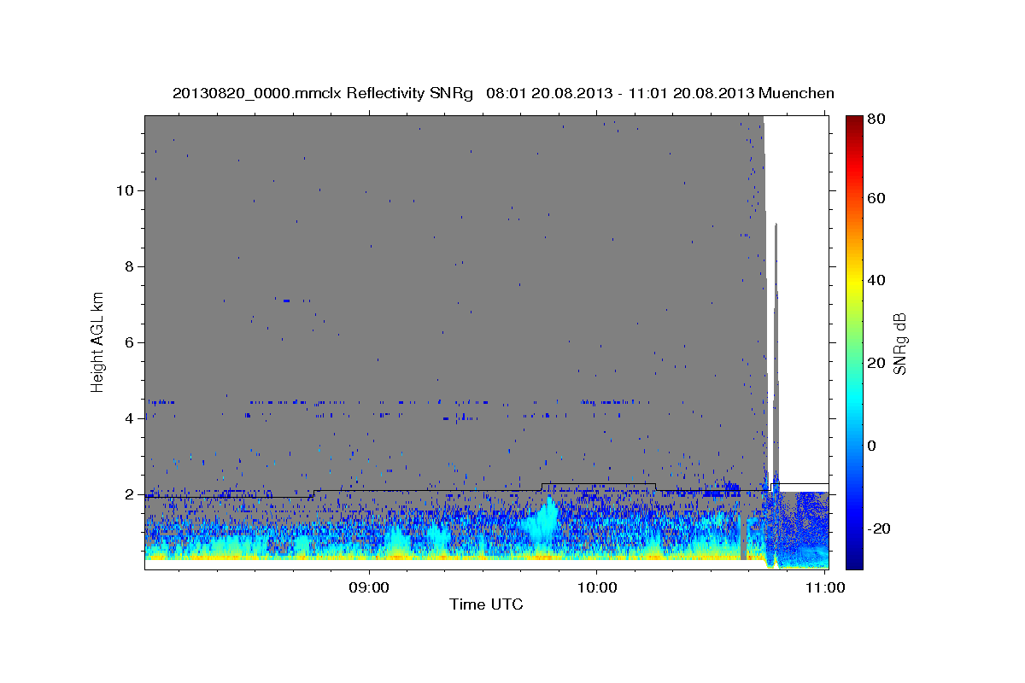
Task: Click the 10:00 time tick label
Action: 596,587
